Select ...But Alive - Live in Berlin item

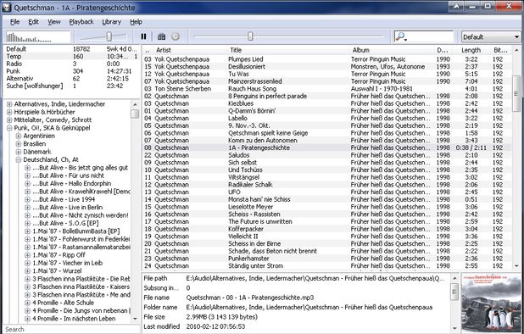68,208
